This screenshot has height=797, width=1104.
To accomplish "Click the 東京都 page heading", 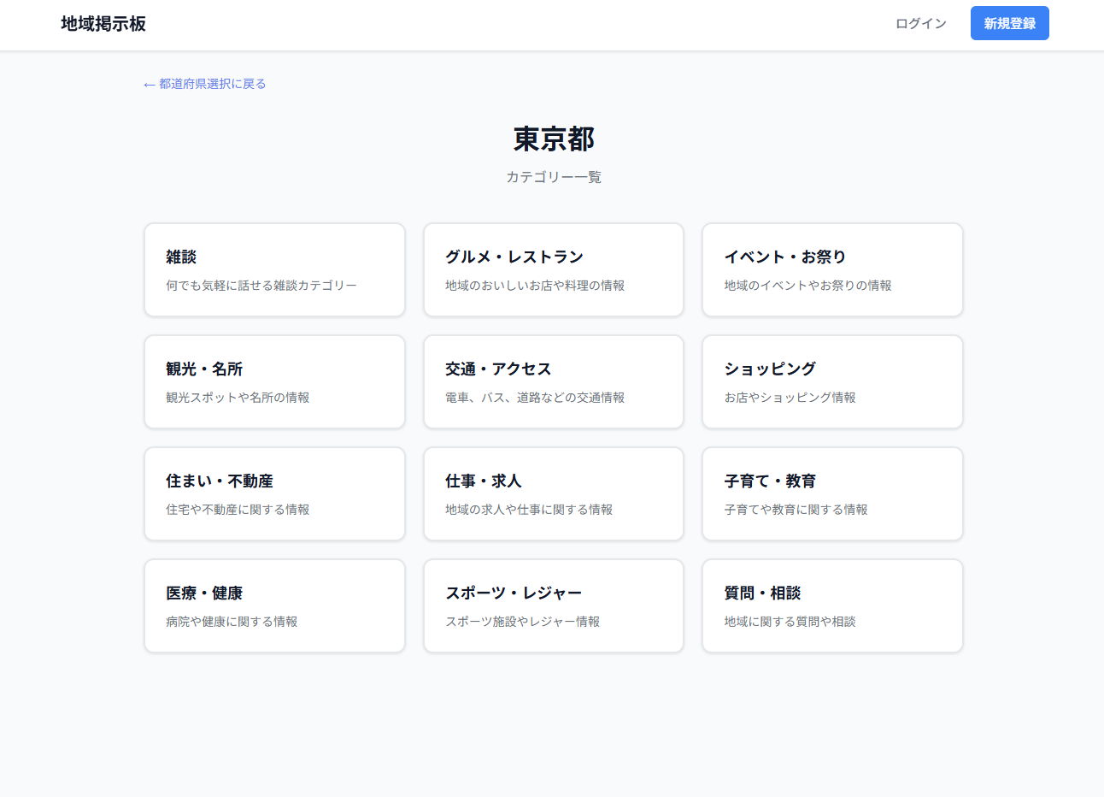I will click(554, 139).
